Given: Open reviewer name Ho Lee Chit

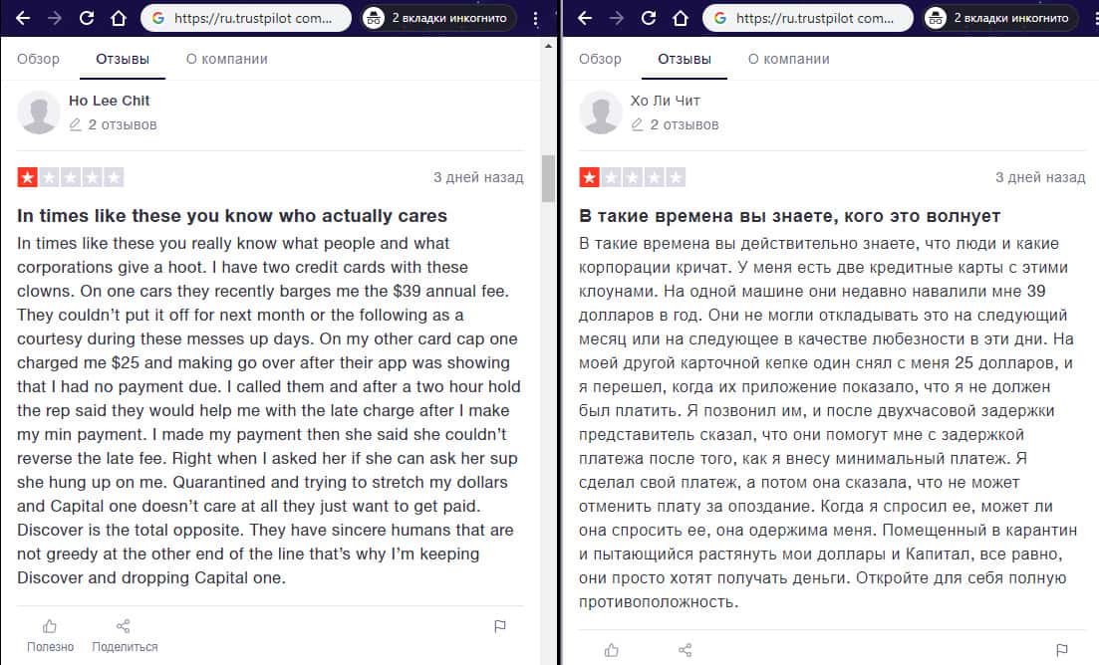Looking at the screenshot, I should point(109,101).
